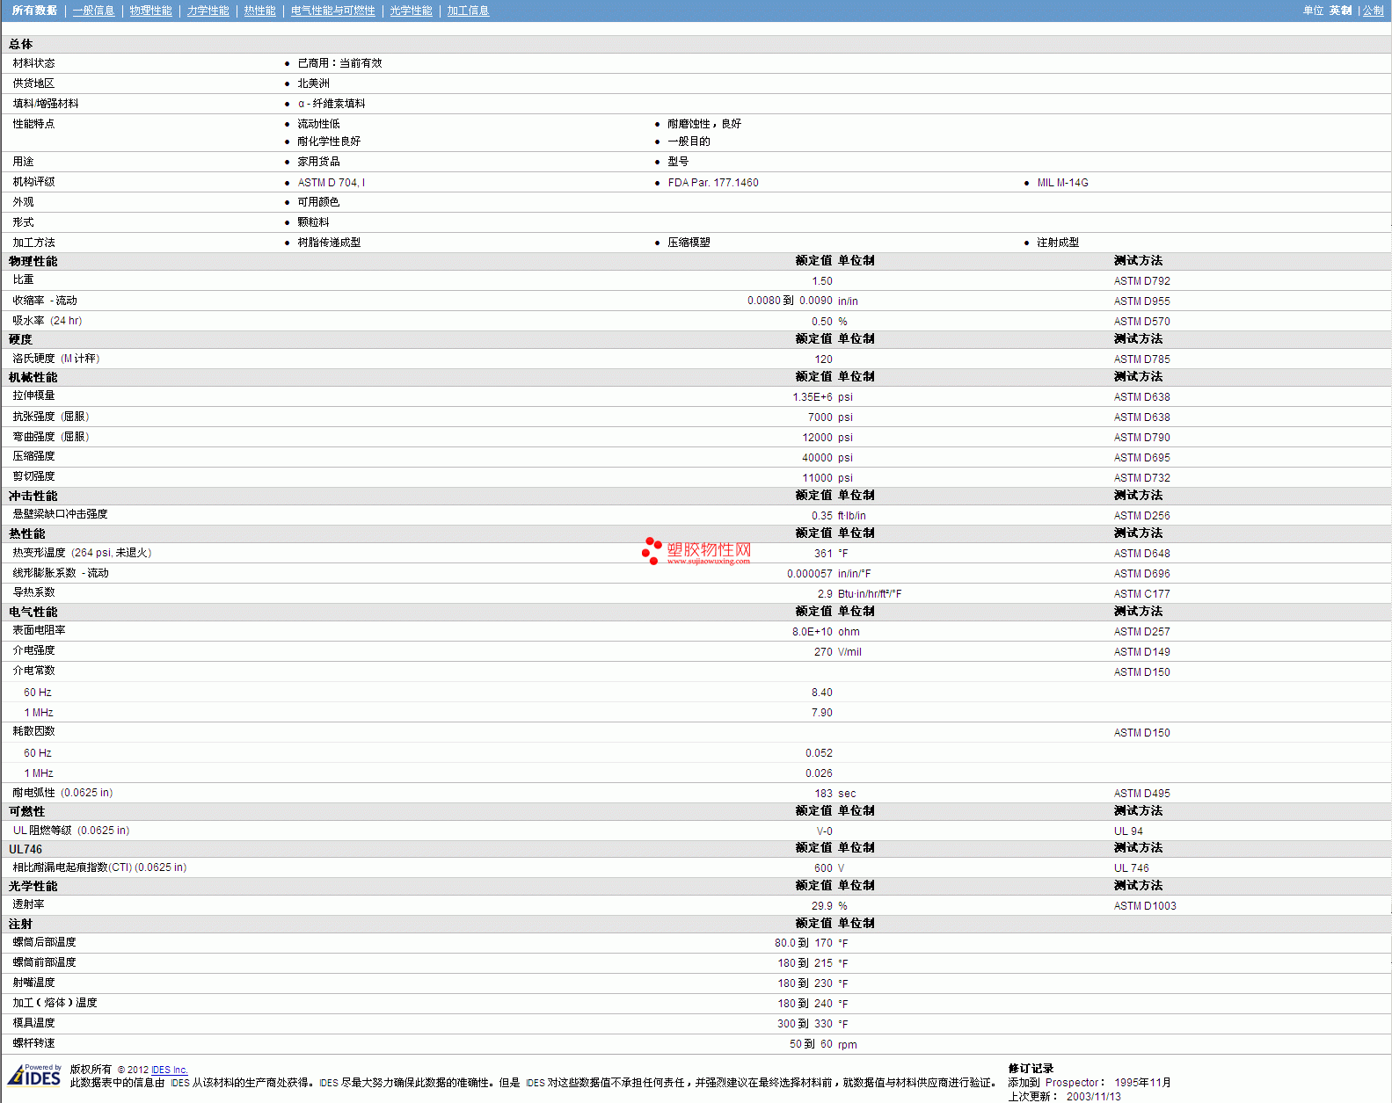The image size is (1392, 1103).
Task: Switch to the 光学性能 tab
Action: pyautogui.click(x=411, y=11)
